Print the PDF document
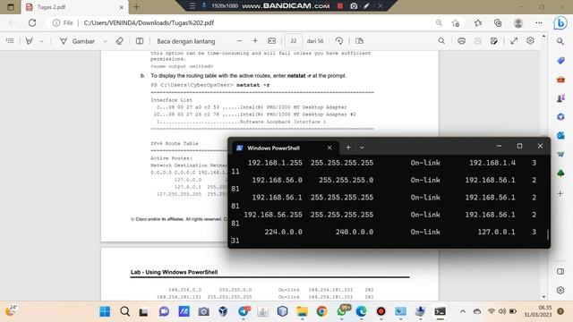Screen dimensions: 573x322 462,41
